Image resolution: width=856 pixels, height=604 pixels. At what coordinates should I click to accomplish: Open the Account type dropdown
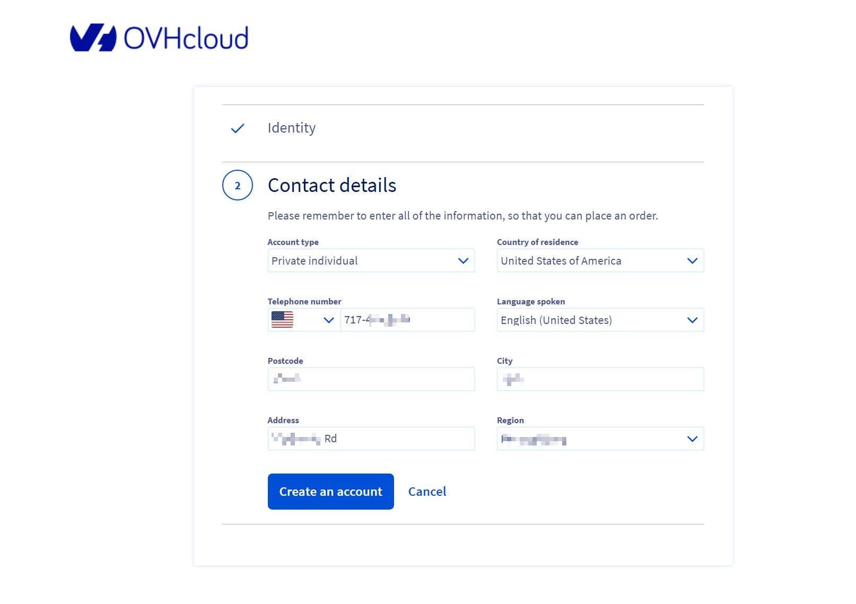pyautogui.click(x=371, y=261)
